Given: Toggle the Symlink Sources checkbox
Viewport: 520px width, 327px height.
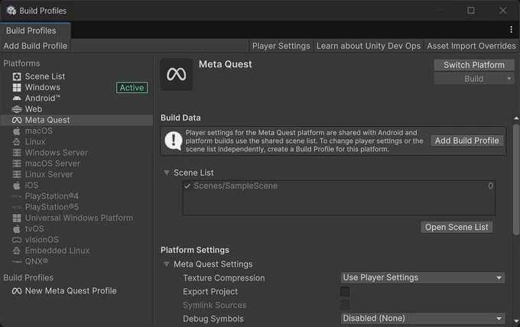Looking at the screenshot, I should click(345, 305).
